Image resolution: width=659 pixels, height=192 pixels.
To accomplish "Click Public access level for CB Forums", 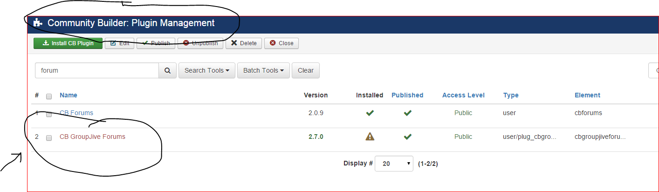I will [x=463, y=113].
